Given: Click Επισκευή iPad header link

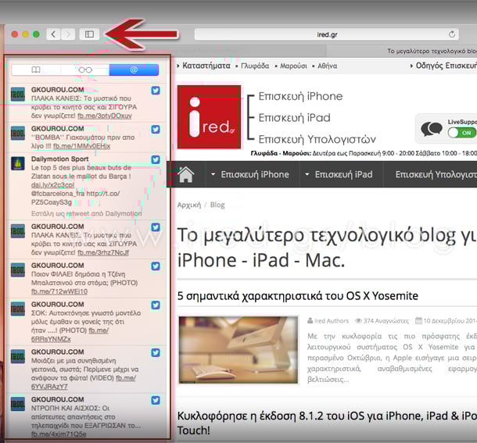Looking at the screenshot, I should click(295, 118).
